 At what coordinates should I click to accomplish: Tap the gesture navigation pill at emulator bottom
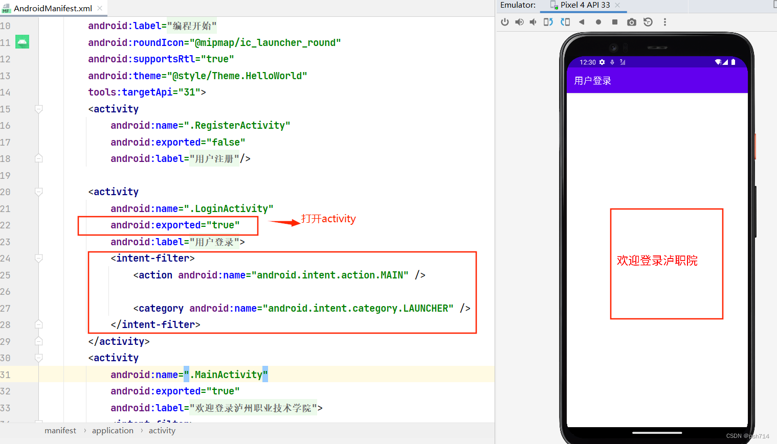click(657, 433)
